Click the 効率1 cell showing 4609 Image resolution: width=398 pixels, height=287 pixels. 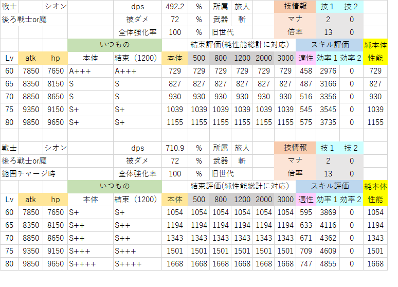[x=328, y=251]
